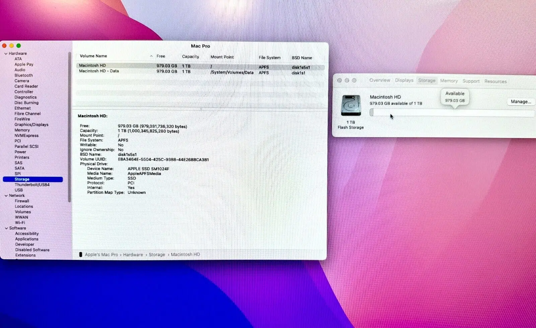
Task: Sort by the Volume Name column header
Action: click(93, 56)
